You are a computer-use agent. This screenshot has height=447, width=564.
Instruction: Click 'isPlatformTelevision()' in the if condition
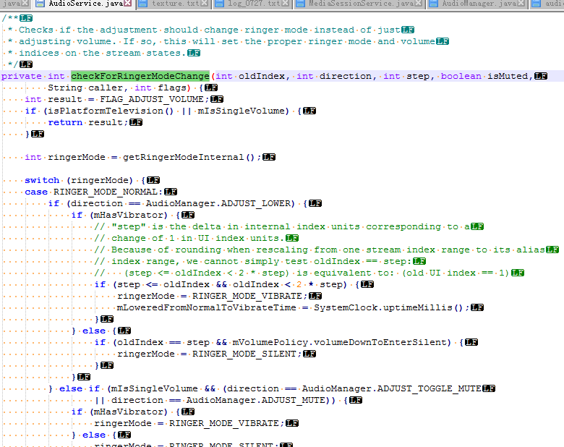pos(111,111)
